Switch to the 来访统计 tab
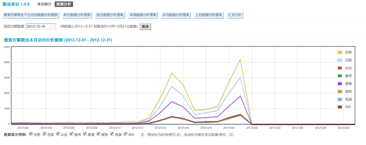 pyautogui.click(x=44, y=4)
